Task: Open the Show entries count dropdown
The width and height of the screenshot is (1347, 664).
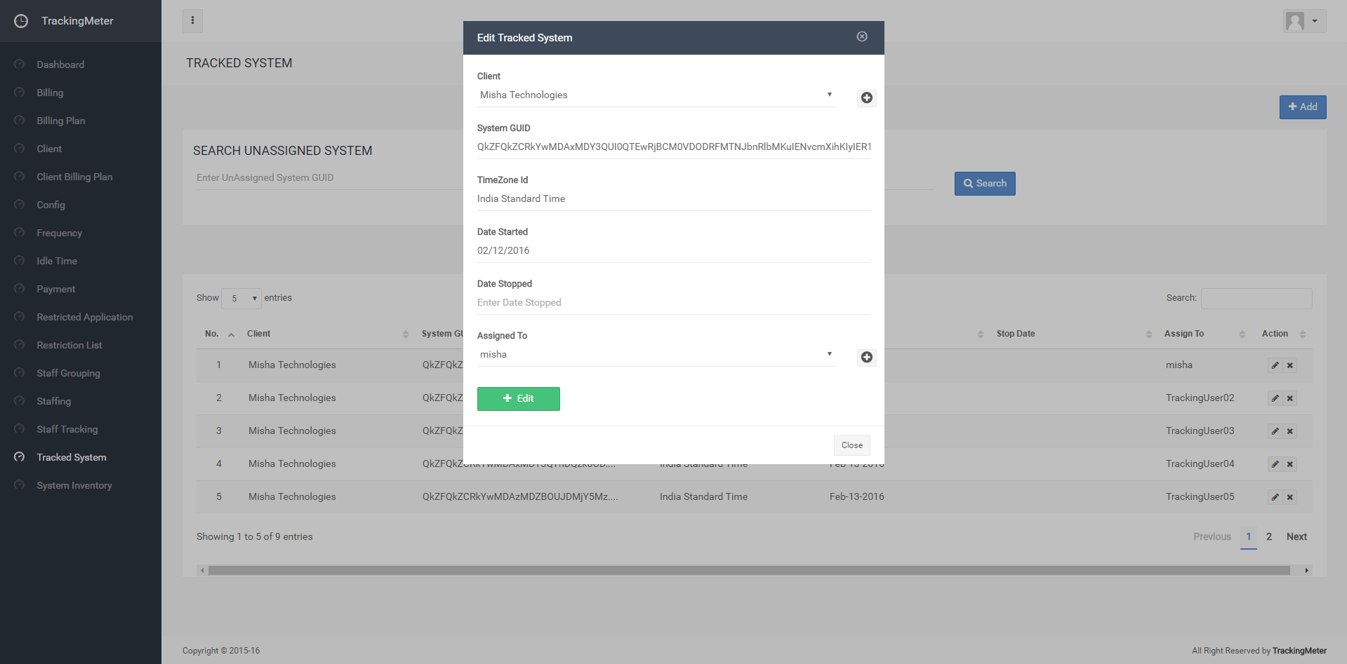Action: (x=241, y=299)
